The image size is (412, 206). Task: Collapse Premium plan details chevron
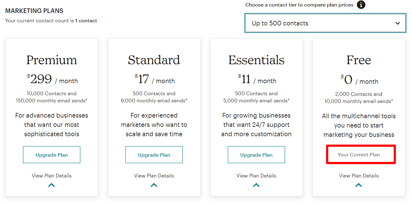pos(52,185)
